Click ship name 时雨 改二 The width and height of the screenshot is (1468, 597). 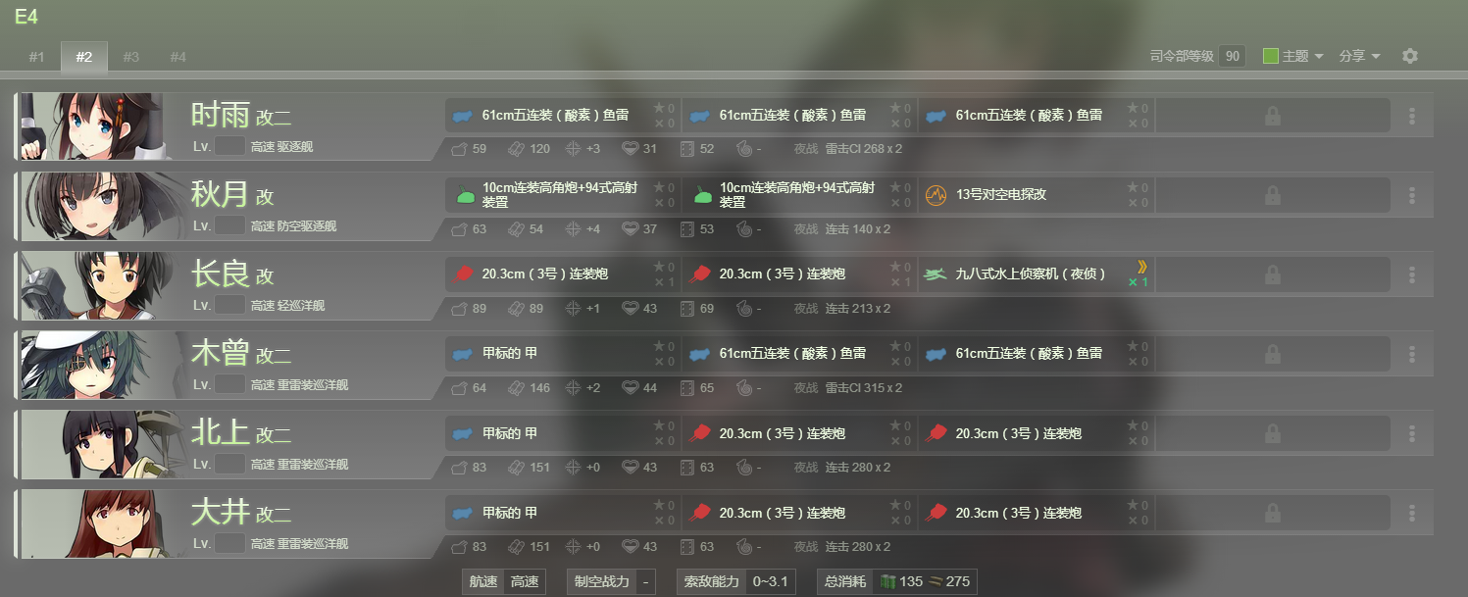(241, 116)
